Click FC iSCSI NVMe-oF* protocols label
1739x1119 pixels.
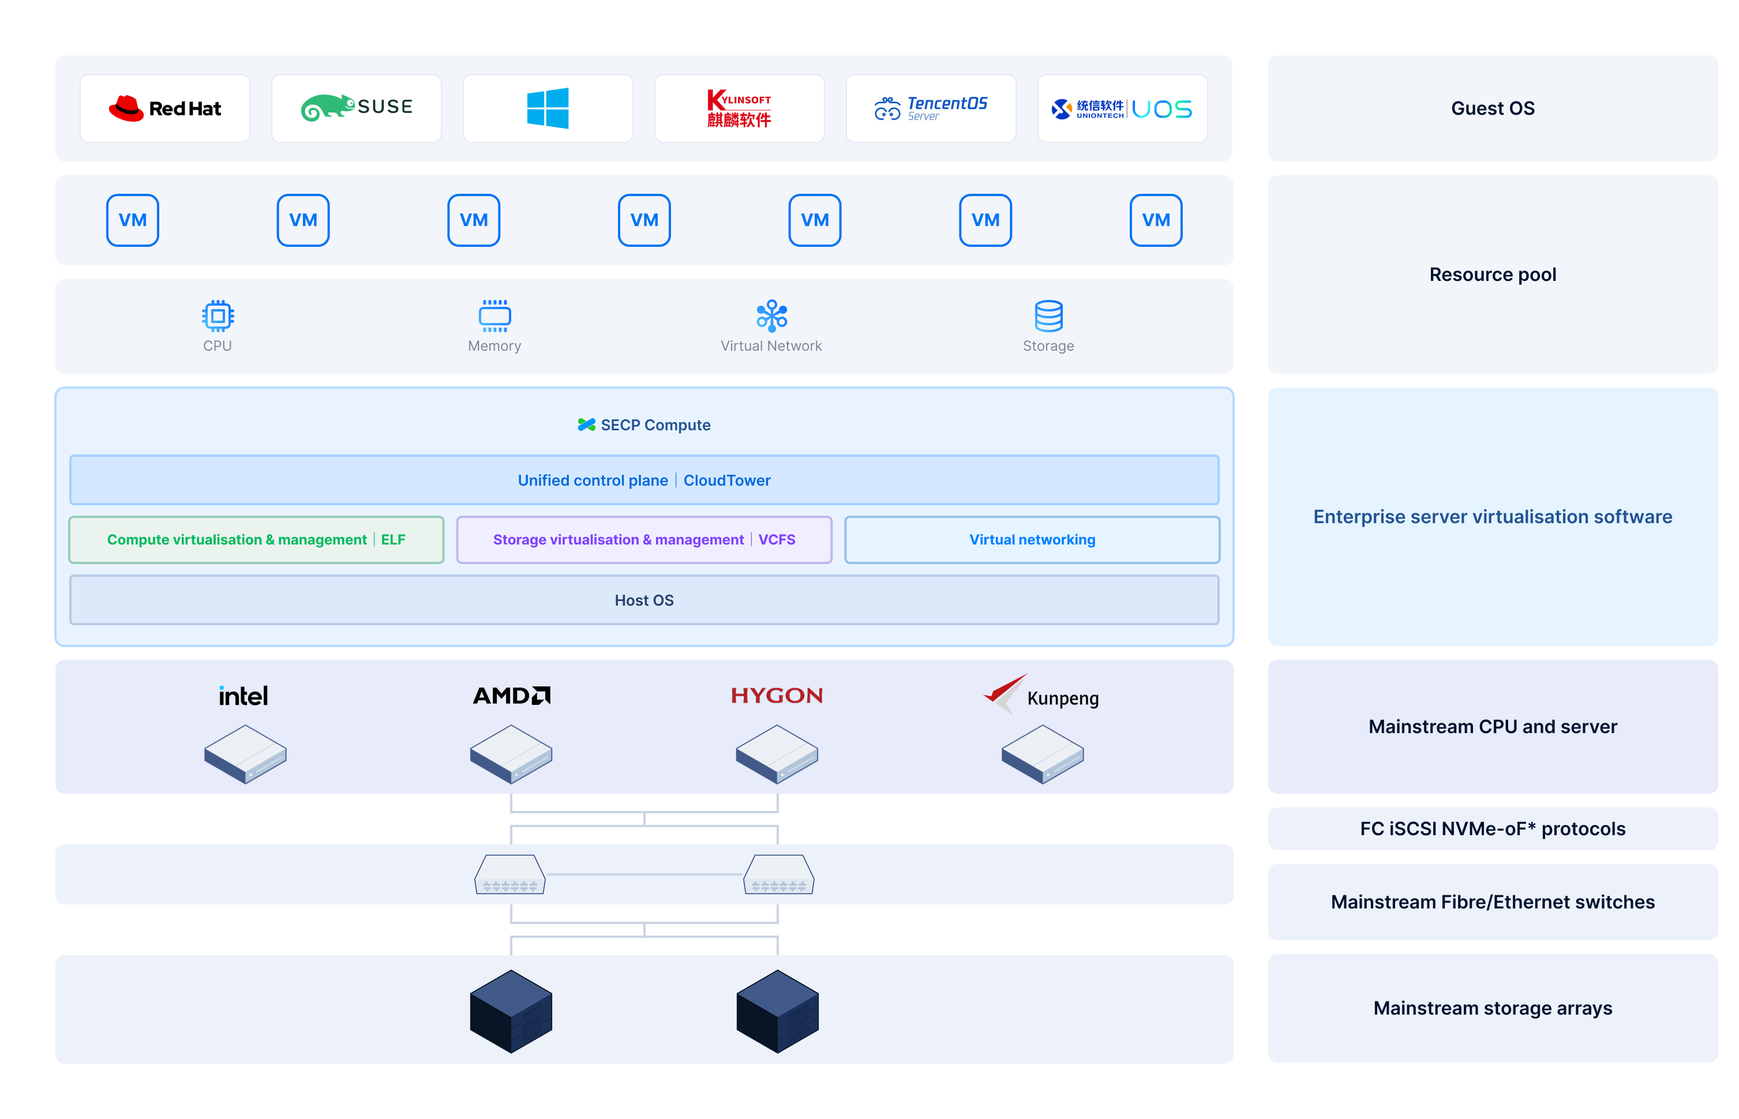click(1492, 828)
